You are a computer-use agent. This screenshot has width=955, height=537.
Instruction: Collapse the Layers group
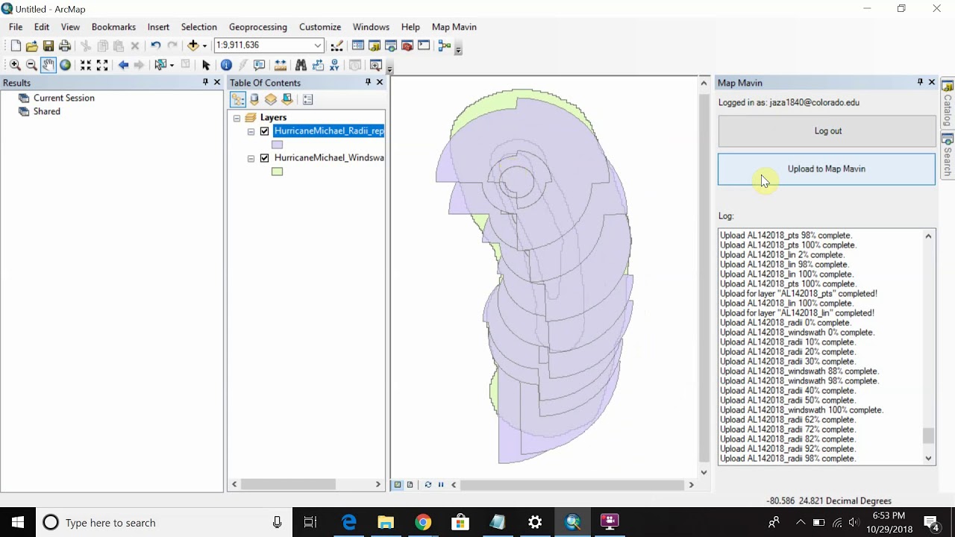tap(237, 118)
